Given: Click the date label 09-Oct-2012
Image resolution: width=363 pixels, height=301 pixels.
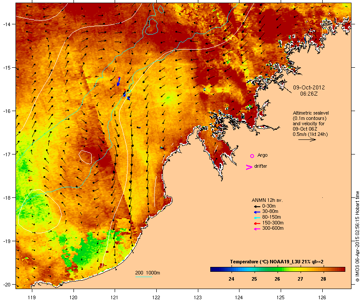Looking at the screenshot, I should (x=309, y=88).
